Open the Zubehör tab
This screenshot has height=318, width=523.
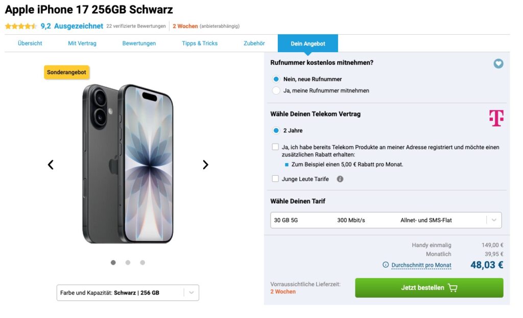click(x=254, y=43)
